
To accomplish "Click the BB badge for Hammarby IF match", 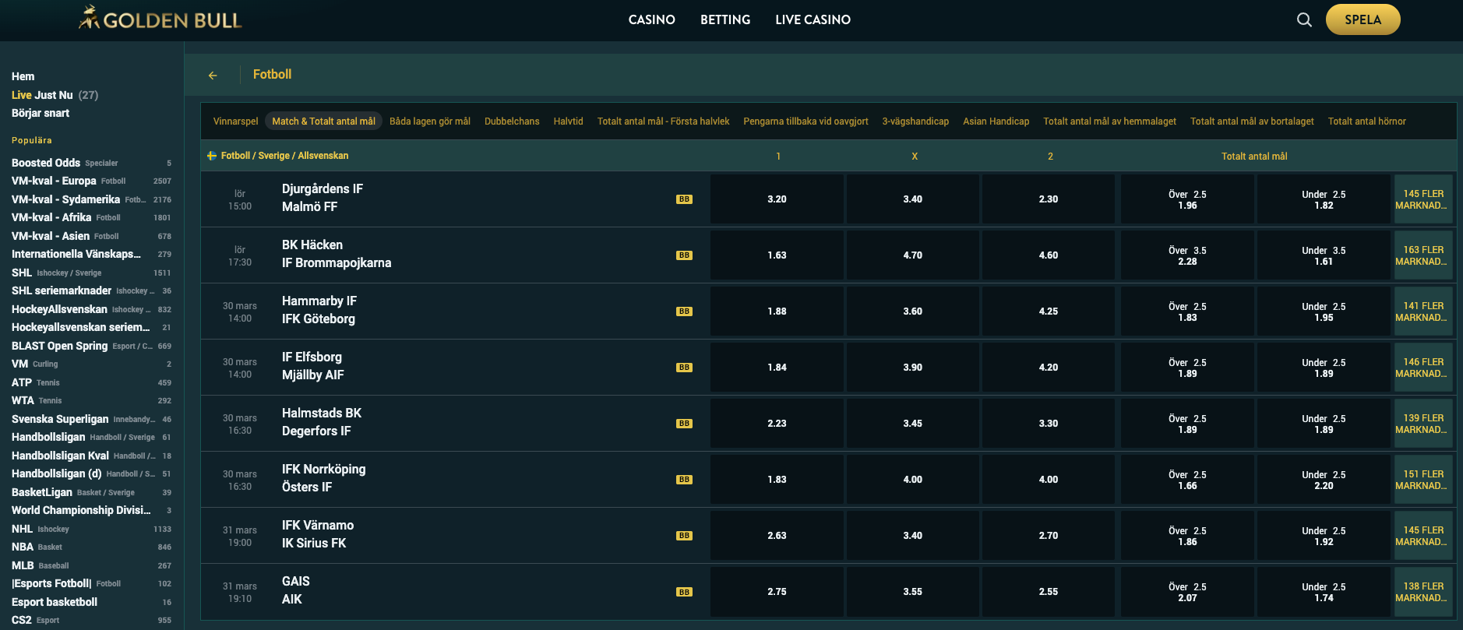I will (x=684, y=311).
